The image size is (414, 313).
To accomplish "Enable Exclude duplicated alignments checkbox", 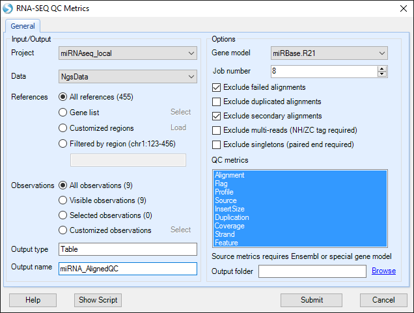I will [x=216, y=102].
